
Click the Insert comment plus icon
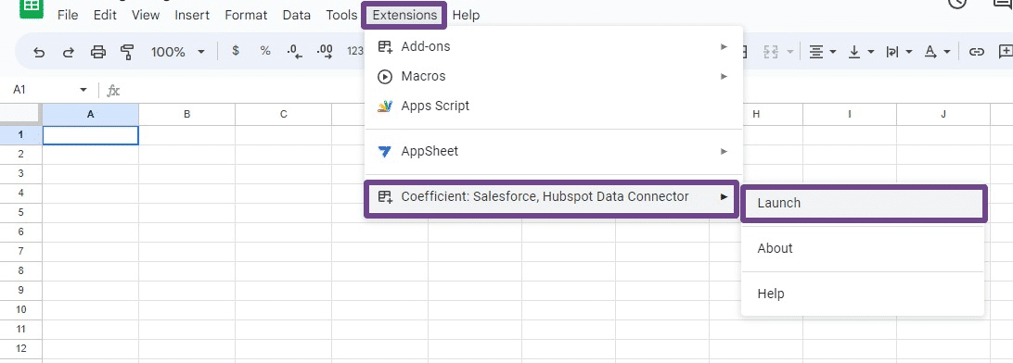click(x=1006, y=52)
